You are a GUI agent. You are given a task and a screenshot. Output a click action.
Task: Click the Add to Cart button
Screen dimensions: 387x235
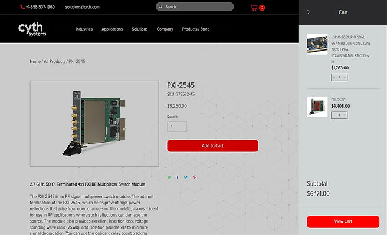point(212,145)
